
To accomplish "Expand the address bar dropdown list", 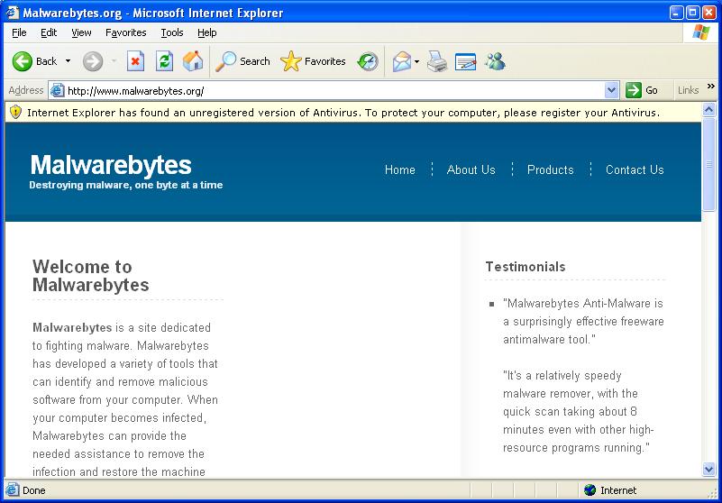I will coord(611,90).
